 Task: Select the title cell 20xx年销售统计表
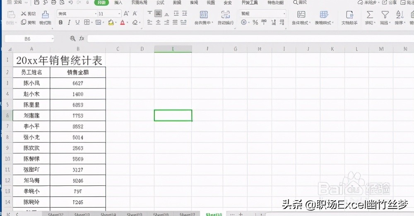[x=59, y=60]
